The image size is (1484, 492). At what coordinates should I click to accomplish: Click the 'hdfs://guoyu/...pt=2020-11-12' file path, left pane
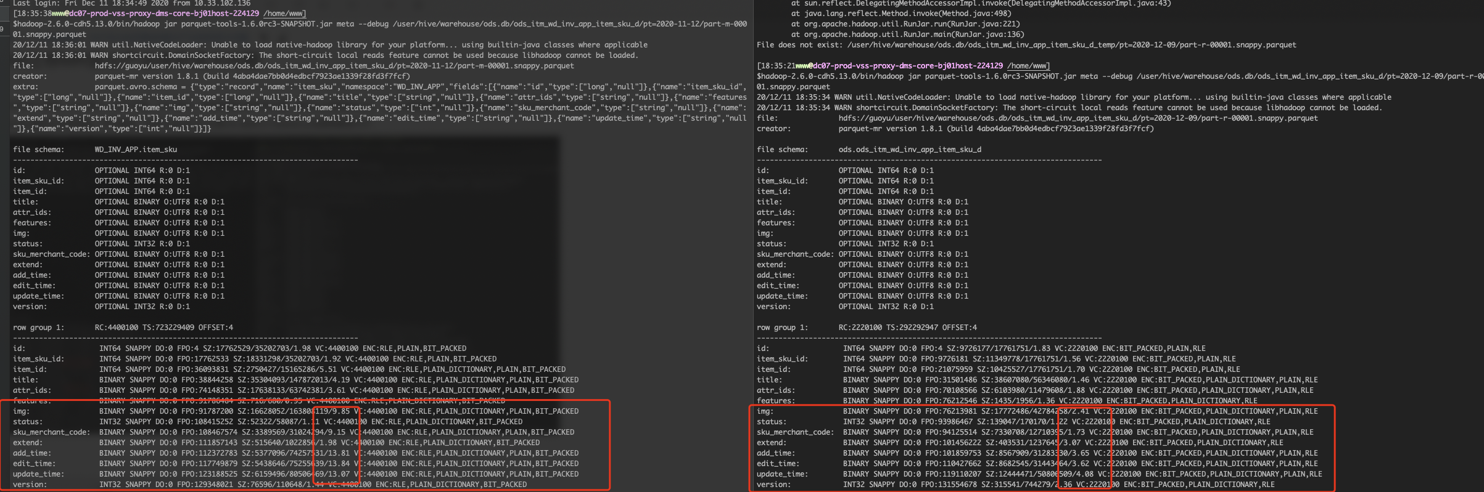click(334, 66)
